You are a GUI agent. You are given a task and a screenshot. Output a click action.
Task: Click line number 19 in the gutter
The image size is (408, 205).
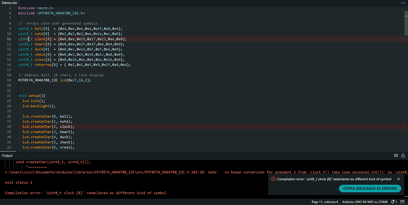pos(10,80)
